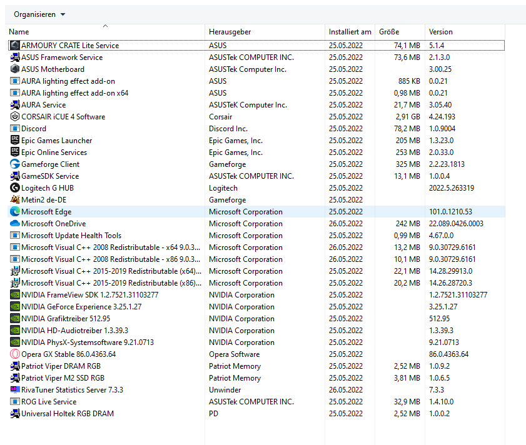Click the 325 MB size of Gameforge Client
This screenshot has width=526, height=445.
pyautogui.click(x=408, y=164)
